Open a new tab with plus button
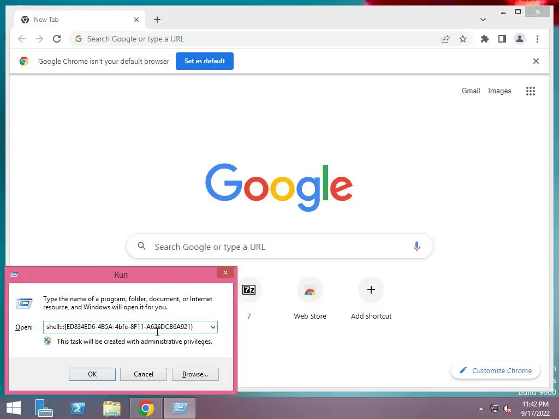 (x=157, y=20)
